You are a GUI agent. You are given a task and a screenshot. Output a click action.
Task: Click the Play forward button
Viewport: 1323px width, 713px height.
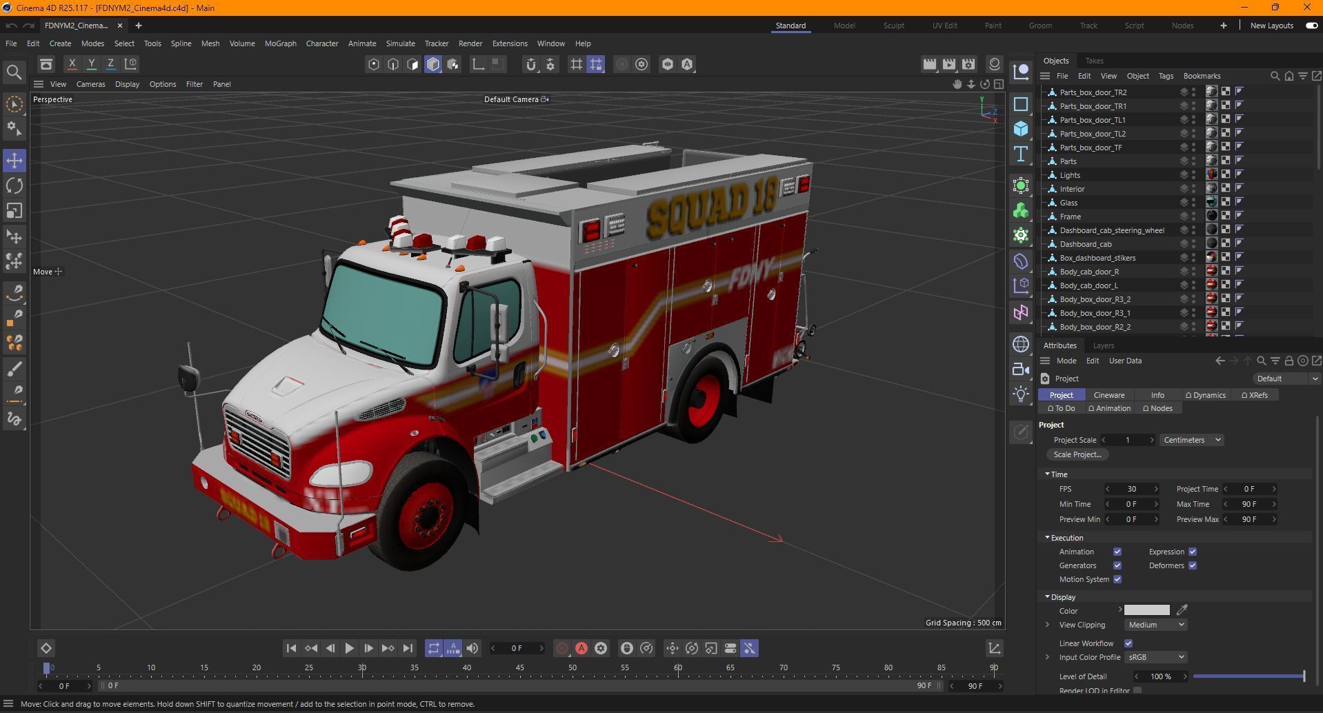349,648
